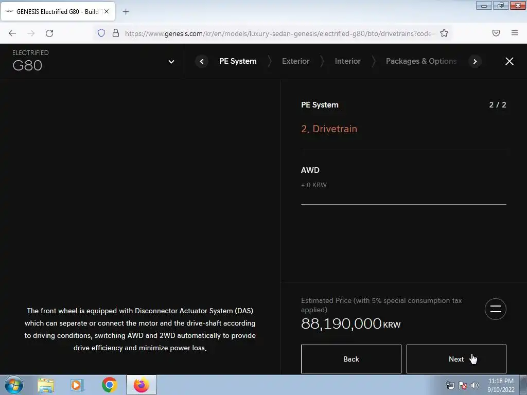
Task: Open the taskbar clock showing 11:18 PM
Action: [501, 385]
